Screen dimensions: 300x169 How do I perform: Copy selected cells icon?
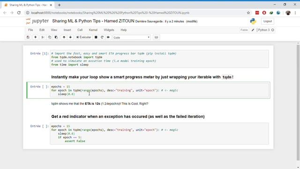click(50, 38)
